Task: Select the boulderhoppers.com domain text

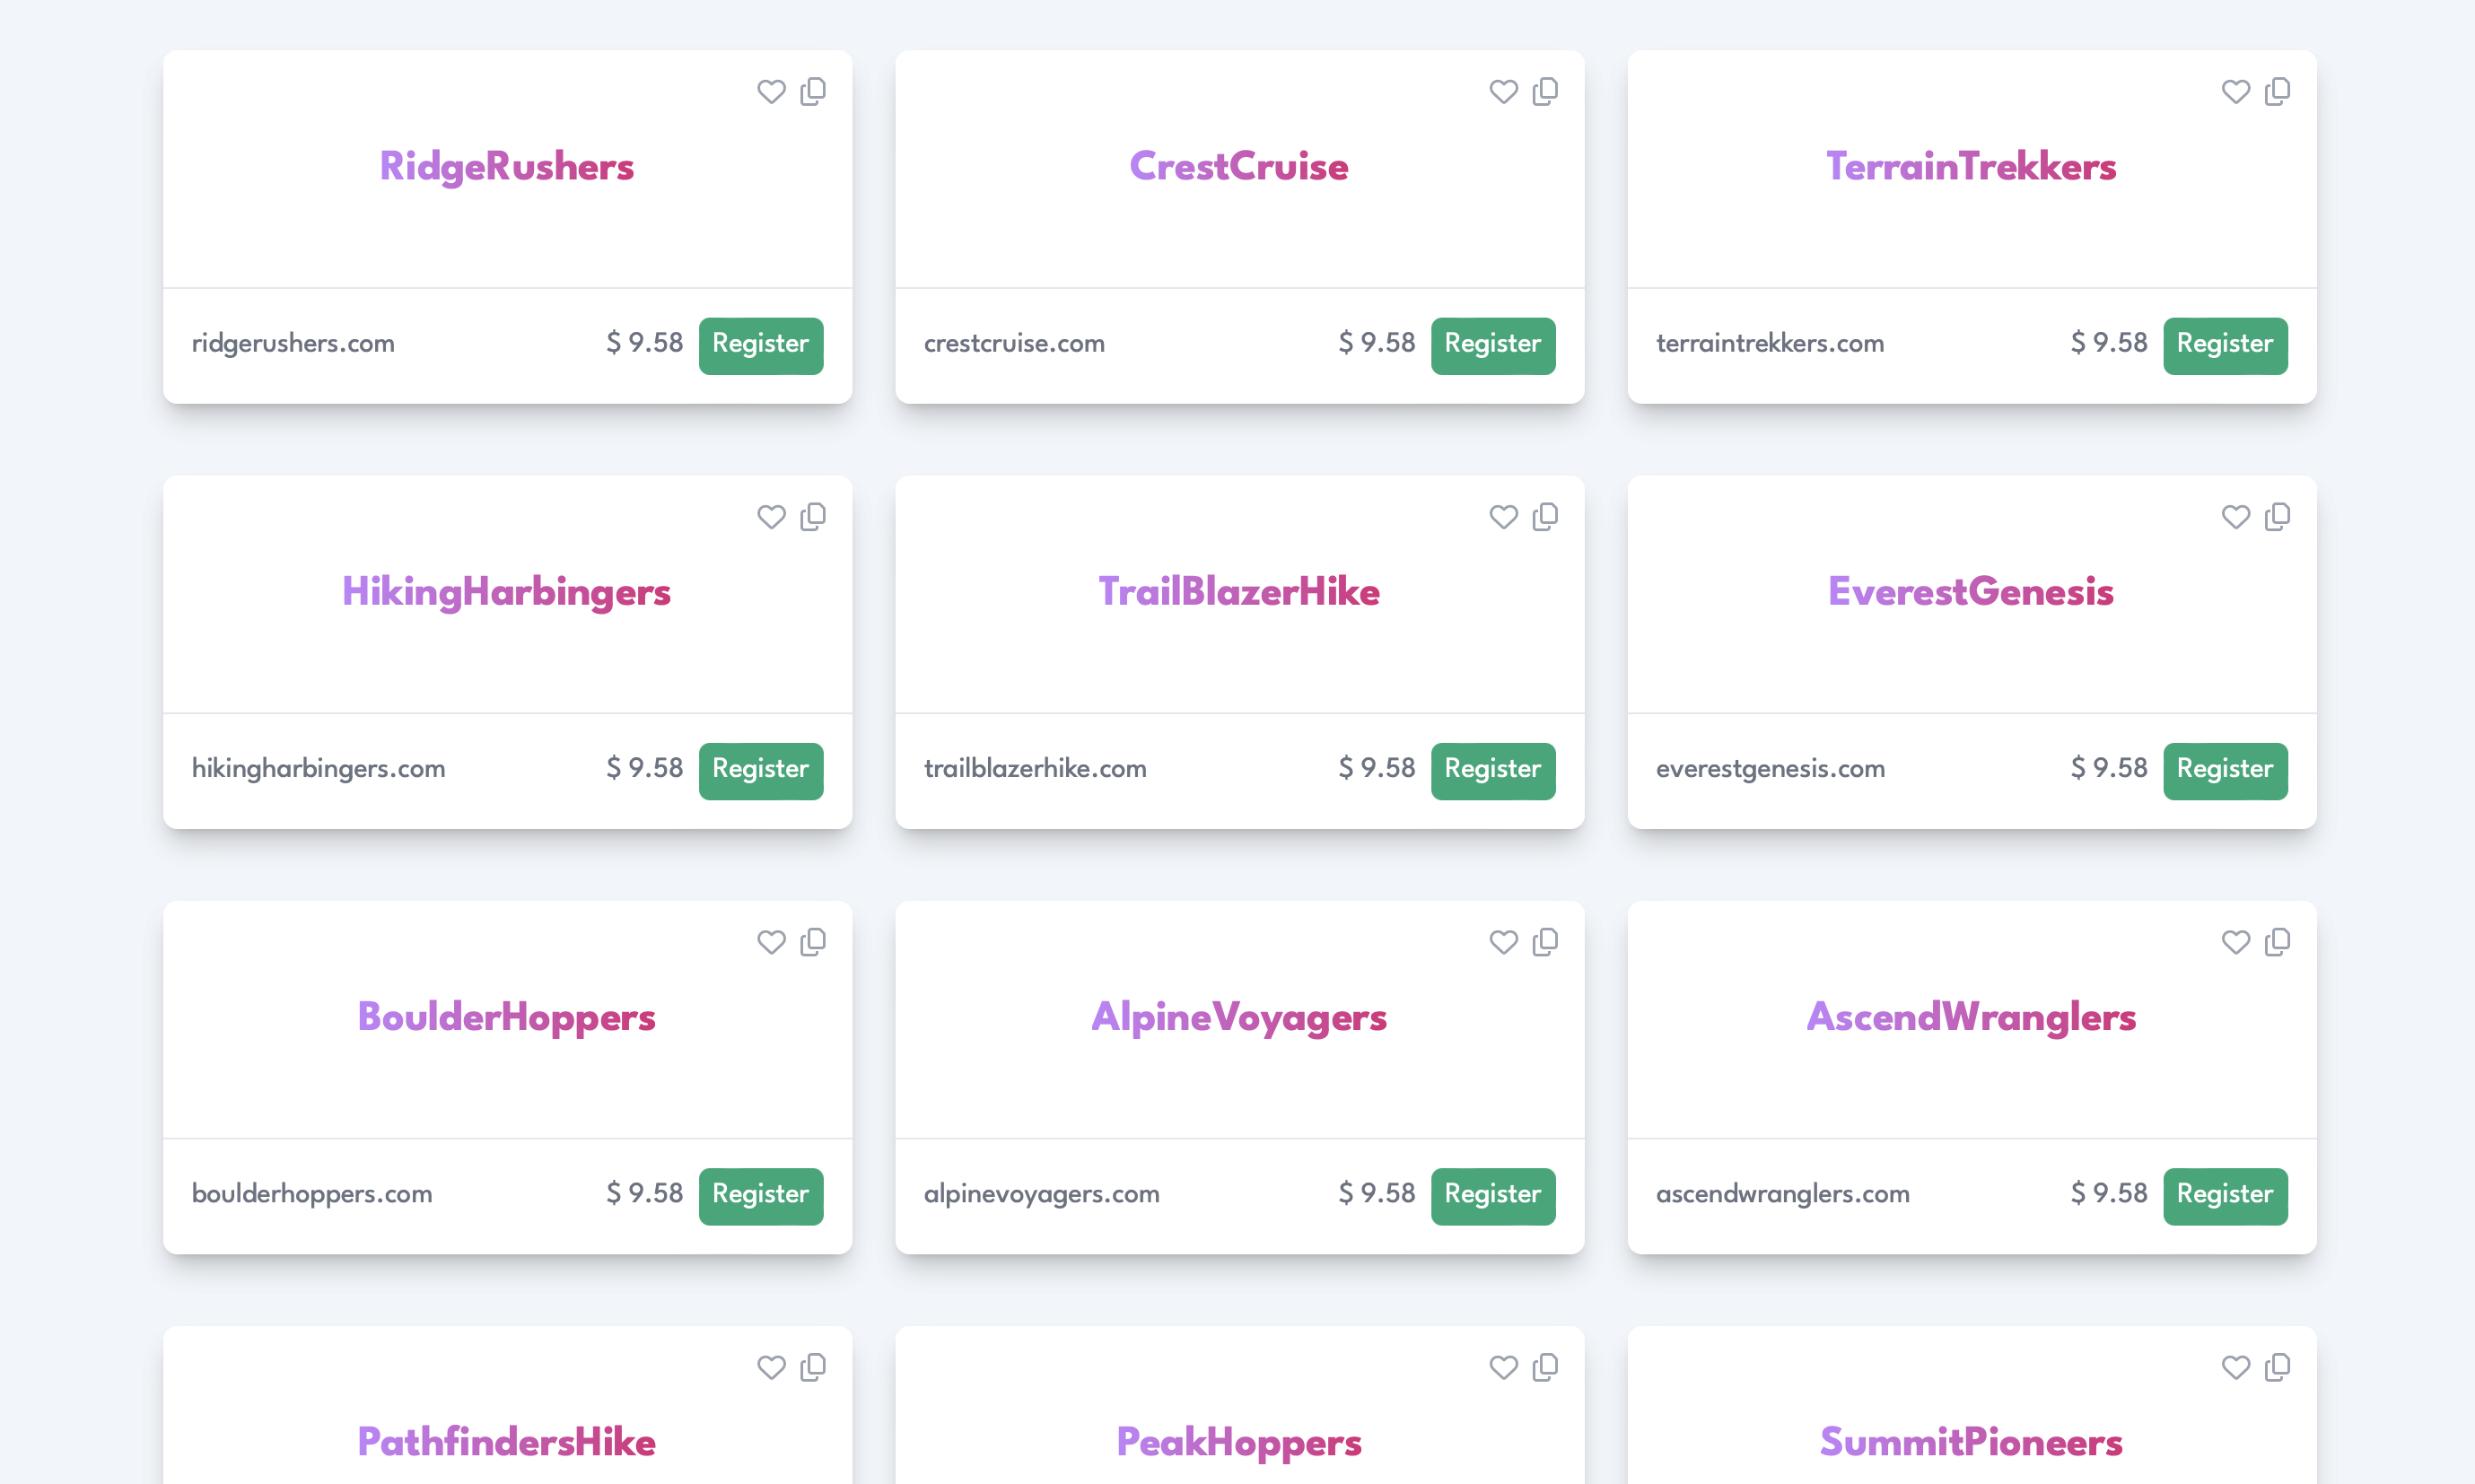Action: 312,1194
